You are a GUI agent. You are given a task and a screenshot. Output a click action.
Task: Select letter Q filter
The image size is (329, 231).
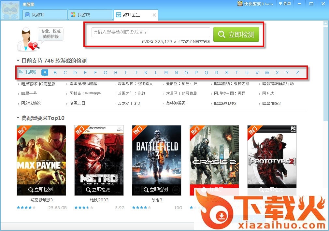207,73
